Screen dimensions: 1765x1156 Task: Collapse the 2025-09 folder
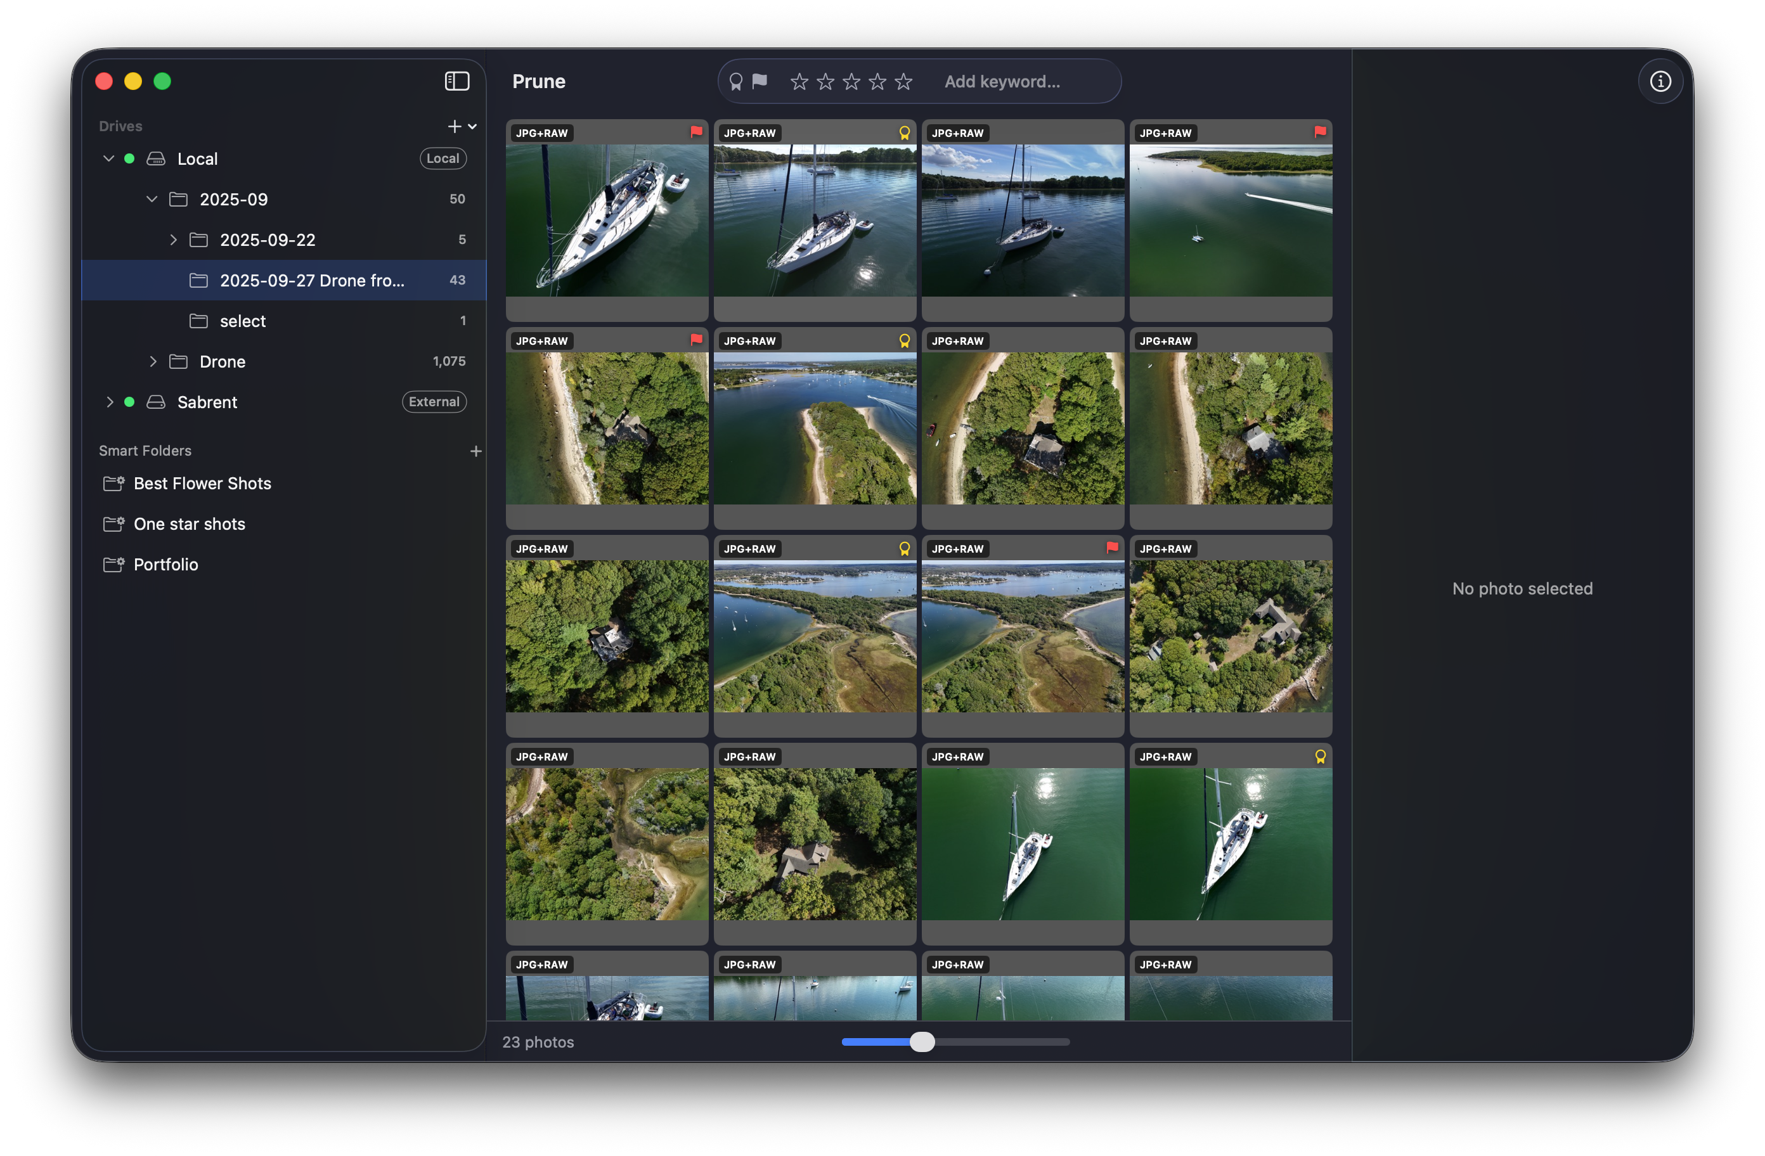coord(152,200)
